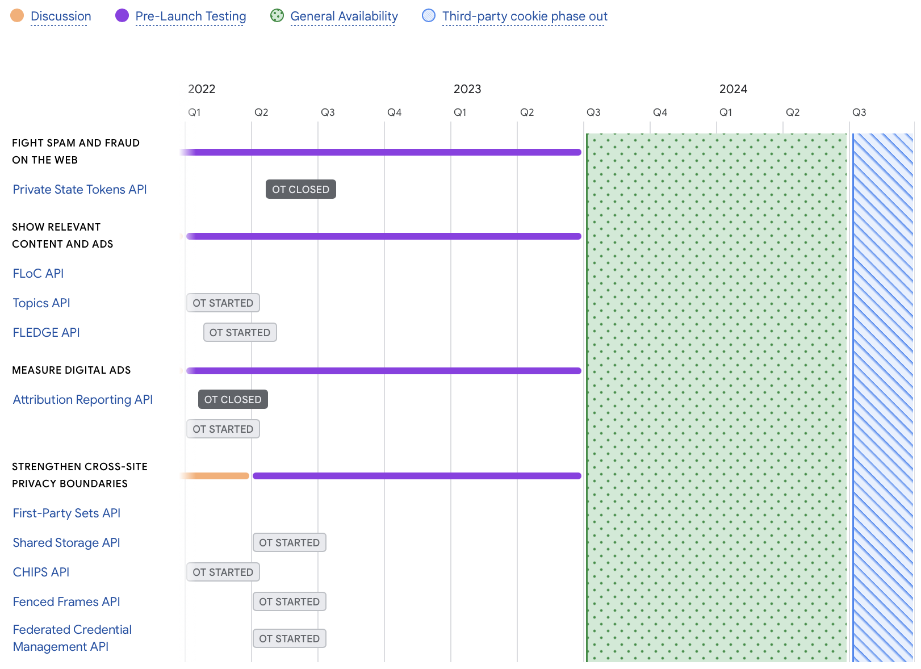
Task: Click purple bar for Strengthen Cross-Site Privacy
Action: (417, 476)
